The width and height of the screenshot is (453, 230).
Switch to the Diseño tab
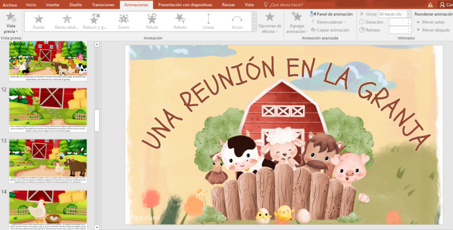[76, 5]
